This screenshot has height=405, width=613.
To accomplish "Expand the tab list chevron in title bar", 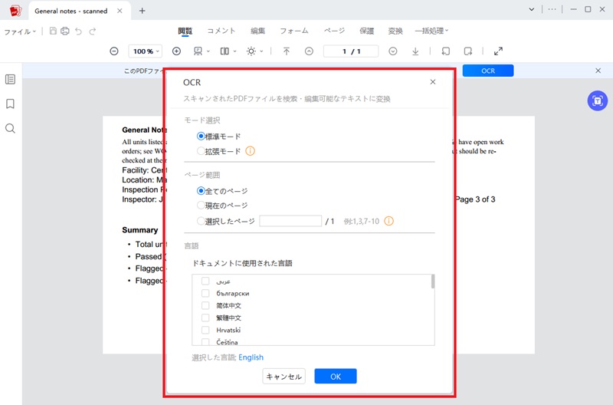I will pyautogui.click(x=532, y=9).
